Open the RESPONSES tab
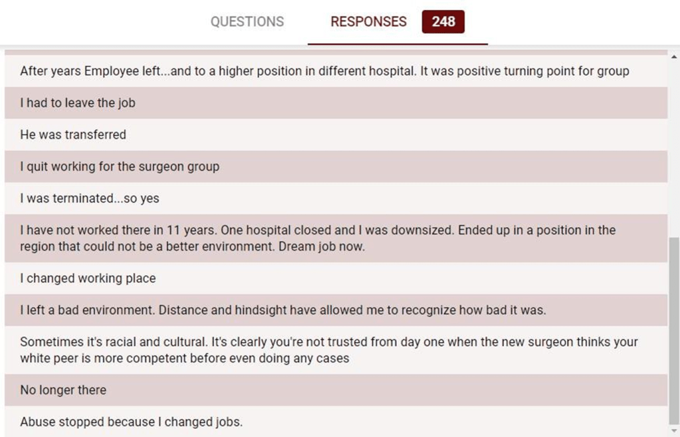This screenshot has width=680, height=437. pyautogui.click(x=369, y=22)
